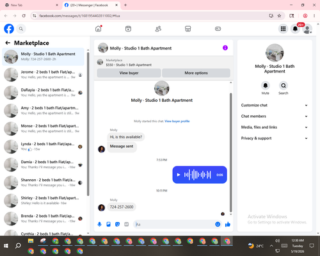
Task: Open the Shirley - 2 beds 1 bath chat
Action: point(43,200)
